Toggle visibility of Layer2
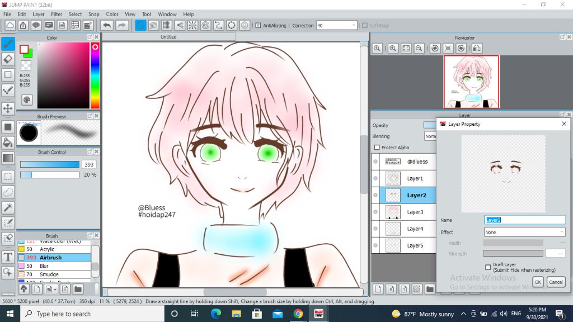Image resolution: width=573 pixels, height=322 pixels. pyautogui.click(x=375, y=195)
